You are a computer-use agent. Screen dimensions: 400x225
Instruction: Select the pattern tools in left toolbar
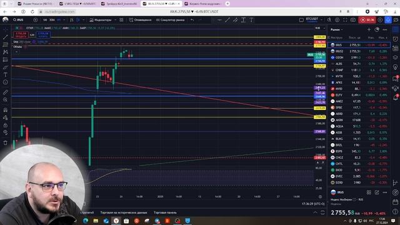click(x=6, y=52)
